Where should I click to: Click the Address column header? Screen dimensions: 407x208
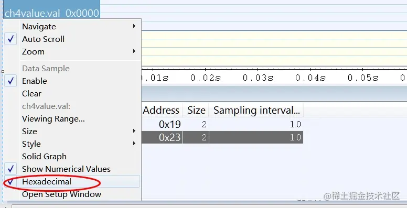click(x=162, y=111)
